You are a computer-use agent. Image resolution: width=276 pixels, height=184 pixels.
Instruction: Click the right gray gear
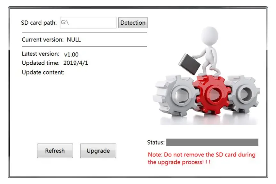[x=244, y=94]
